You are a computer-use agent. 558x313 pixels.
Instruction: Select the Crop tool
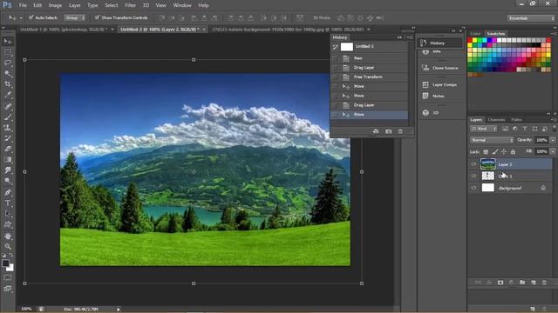[x=8, y=84]
